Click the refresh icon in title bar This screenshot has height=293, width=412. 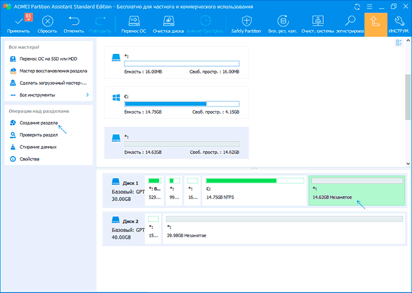coord(357,6)
